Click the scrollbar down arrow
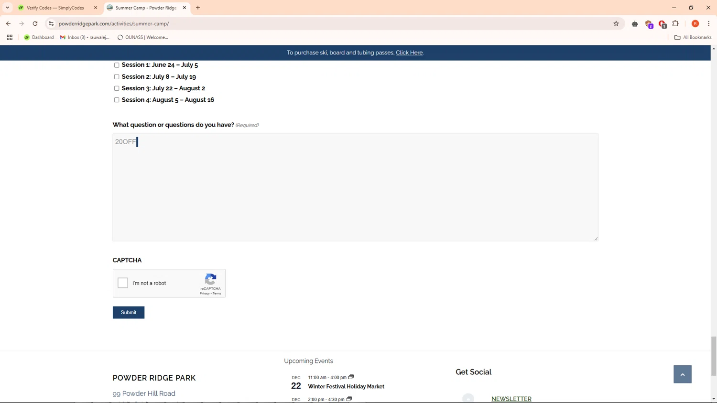 (714, 399)
